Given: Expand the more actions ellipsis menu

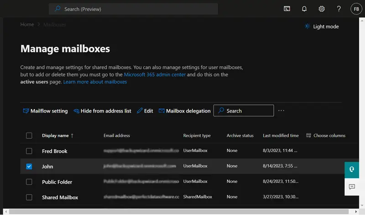Looking at the screenshot, I should [281, 111].
